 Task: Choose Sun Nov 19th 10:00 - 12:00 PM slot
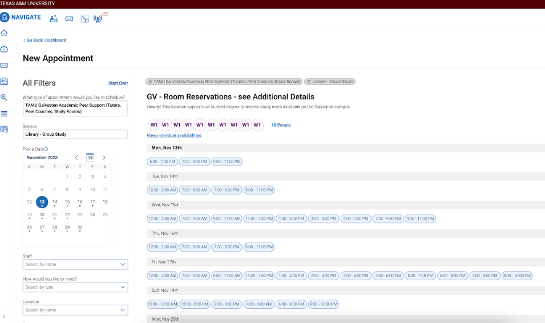pos(162,304)
